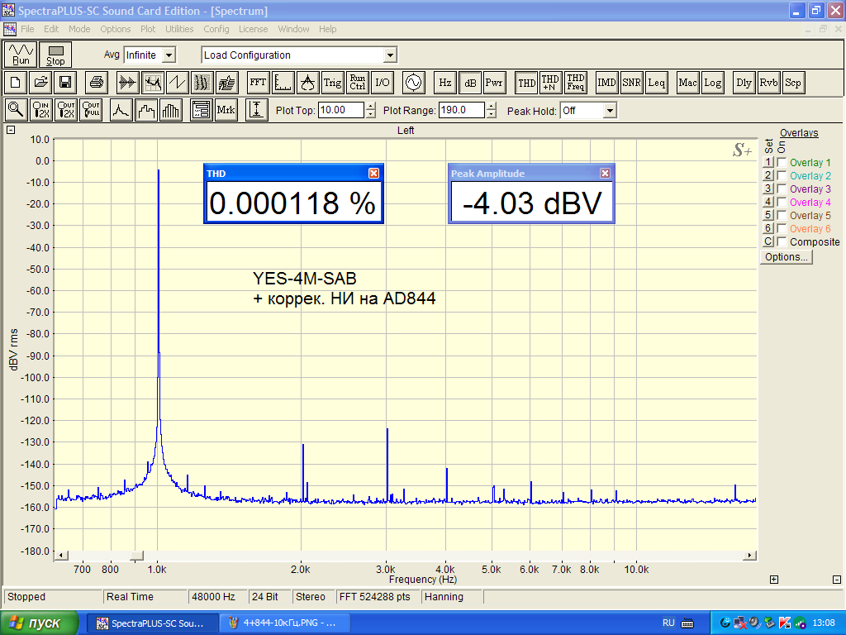846x635 pixels.
Task: Click the Zoom In 2X icon
Action: tap(41, 110)
